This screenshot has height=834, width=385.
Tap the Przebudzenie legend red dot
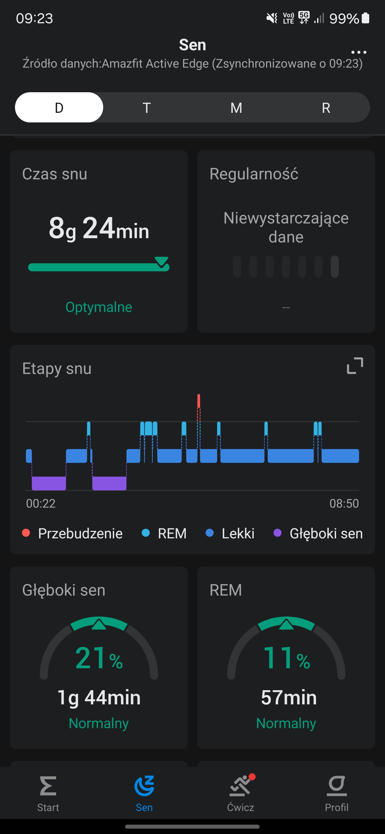pyautogui.click(x=26, y=533)
